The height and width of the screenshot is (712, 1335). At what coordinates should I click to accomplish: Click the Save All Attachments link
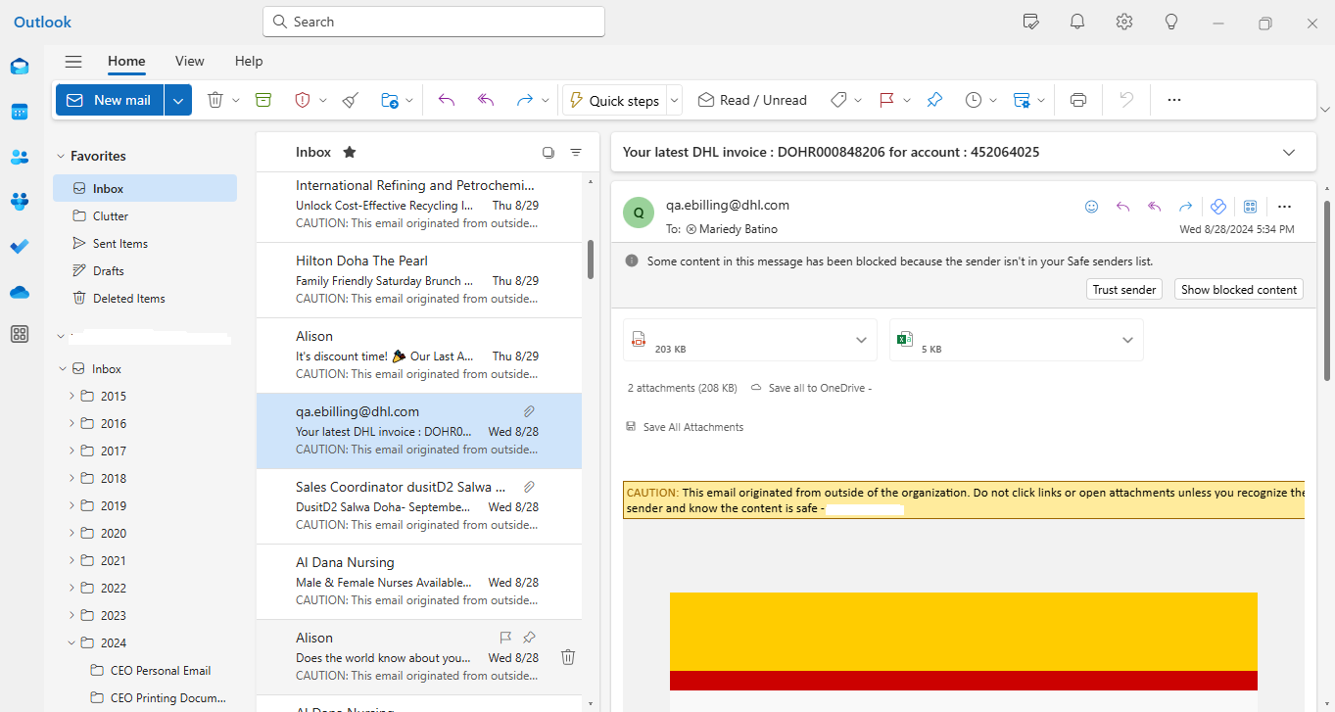click(x=685, y=427)
